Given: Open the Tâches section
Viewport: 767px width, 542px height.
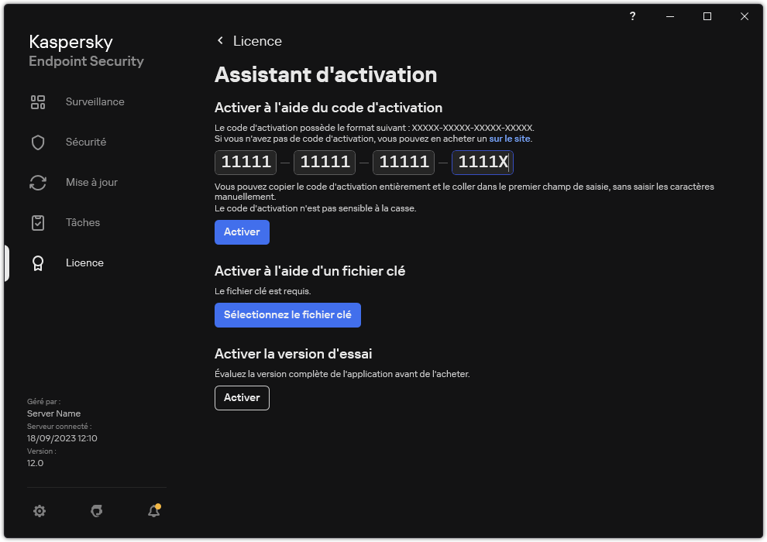Looking at the screenshot, I should (82, 222).
